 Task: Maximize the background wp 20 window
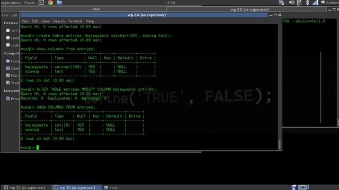point(334,9)
